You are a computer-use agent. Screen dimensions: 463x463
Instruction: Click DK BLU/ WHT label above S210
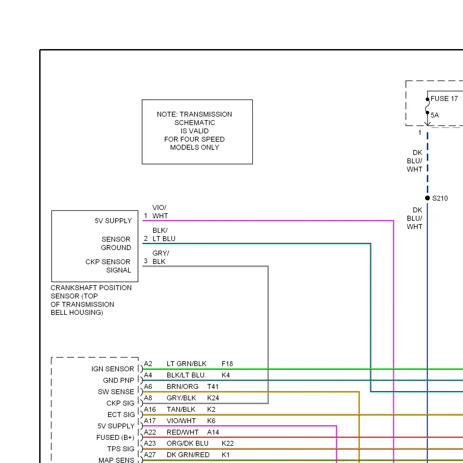pos(415,161)
